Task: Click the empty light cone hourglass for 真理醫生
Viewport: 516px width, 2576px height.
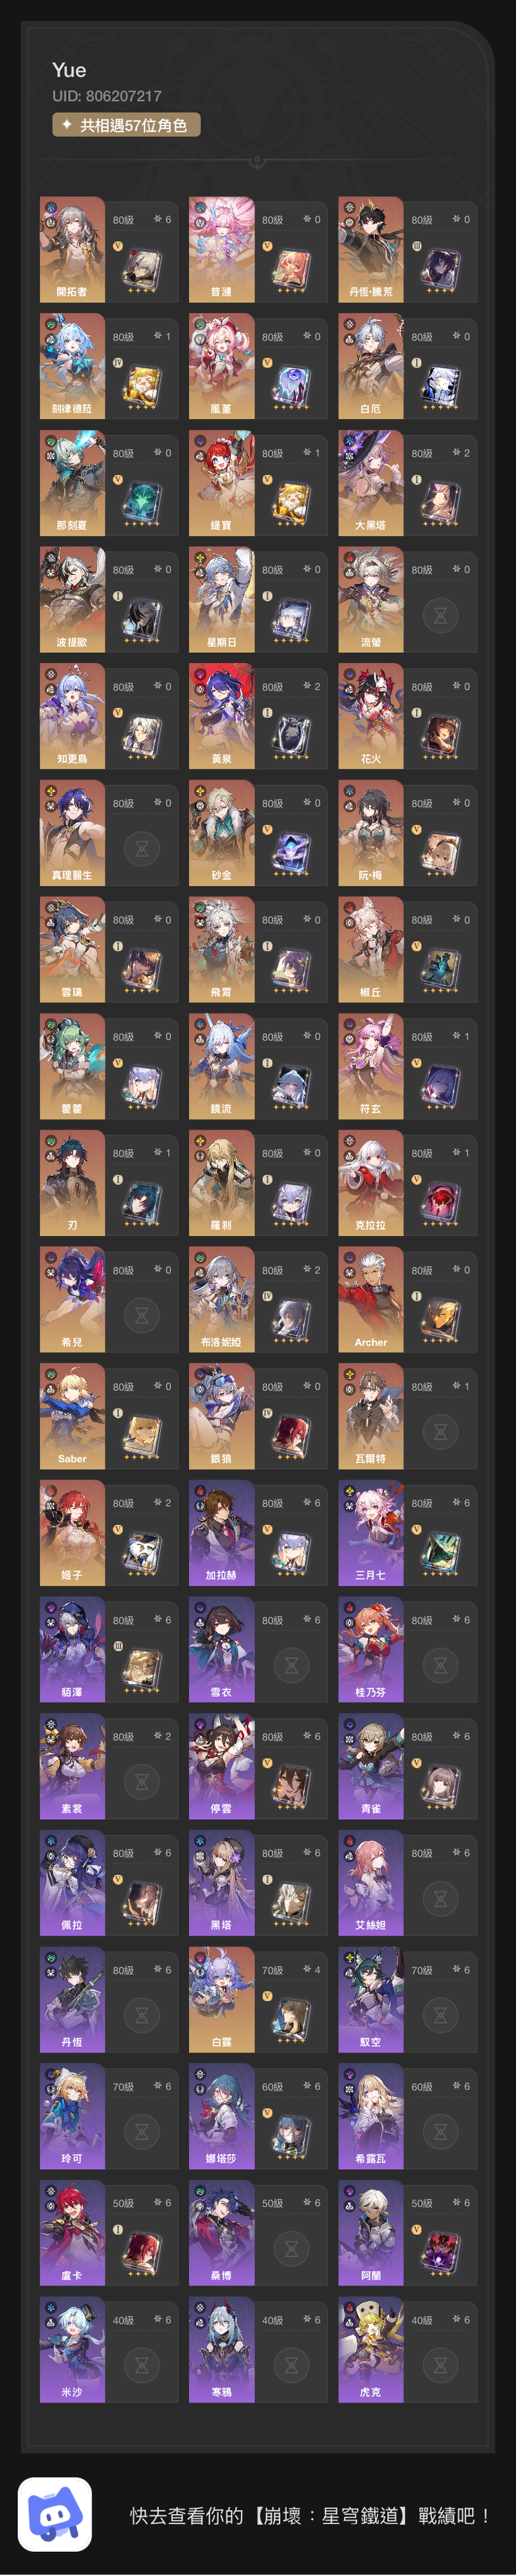Action: point(142,849)
